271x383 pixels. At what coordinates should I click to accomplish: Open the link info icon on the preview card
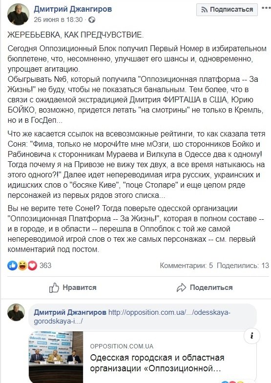pyautogui.click(x=252, y=336)
